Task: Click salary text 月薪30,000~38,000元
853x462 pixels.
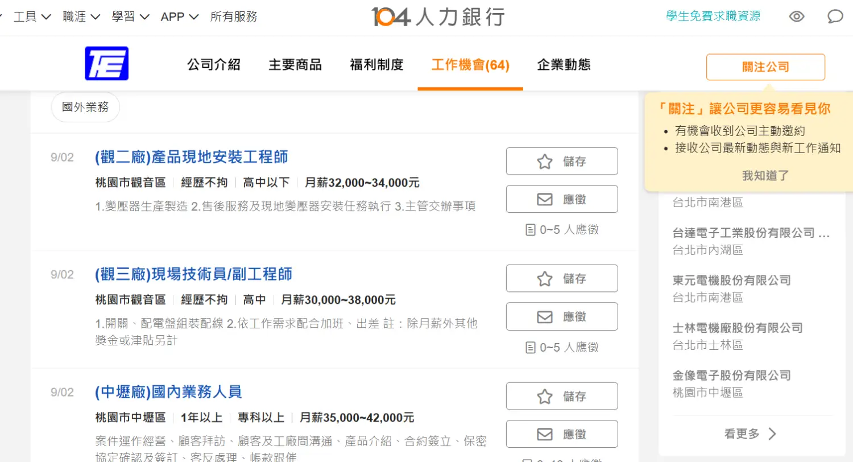Action: click(x=338, y=300)
